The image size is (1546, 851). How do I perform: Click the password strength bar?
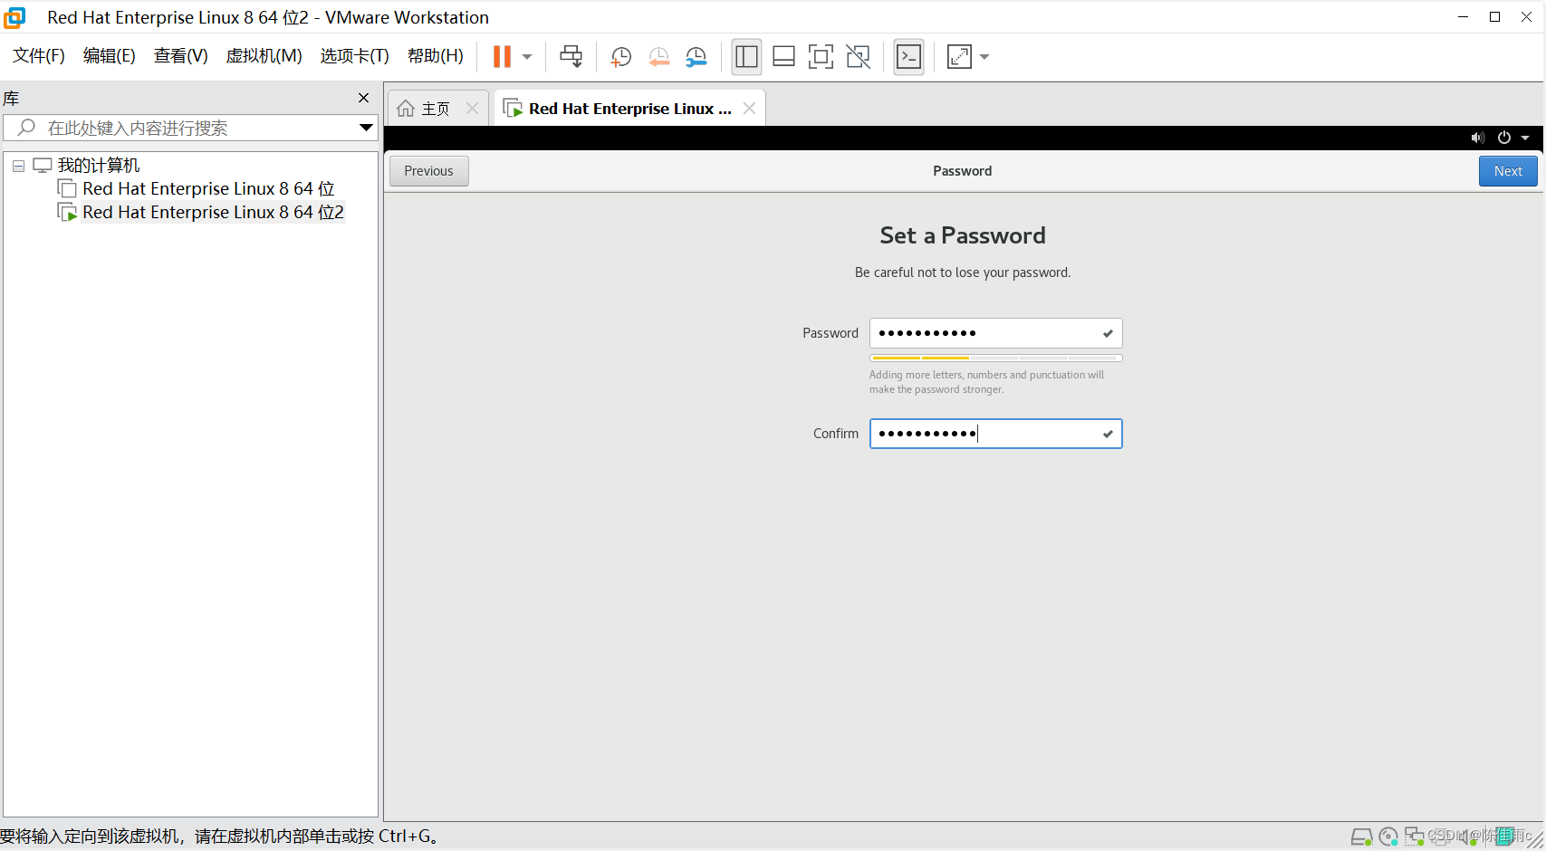(x=995, y=359)
